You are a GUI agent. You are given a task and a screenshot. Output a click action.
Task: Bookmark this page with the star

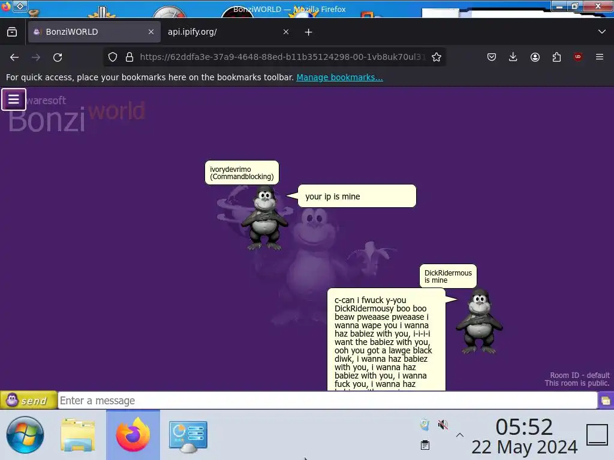[437, 57]
